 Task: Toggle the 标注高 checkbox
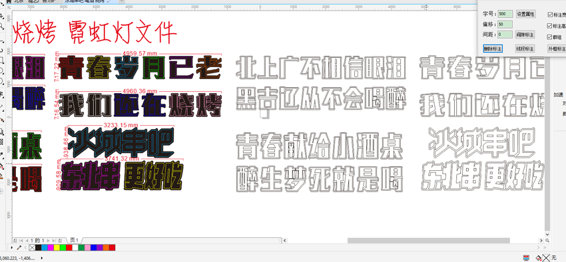pos(550,26)
